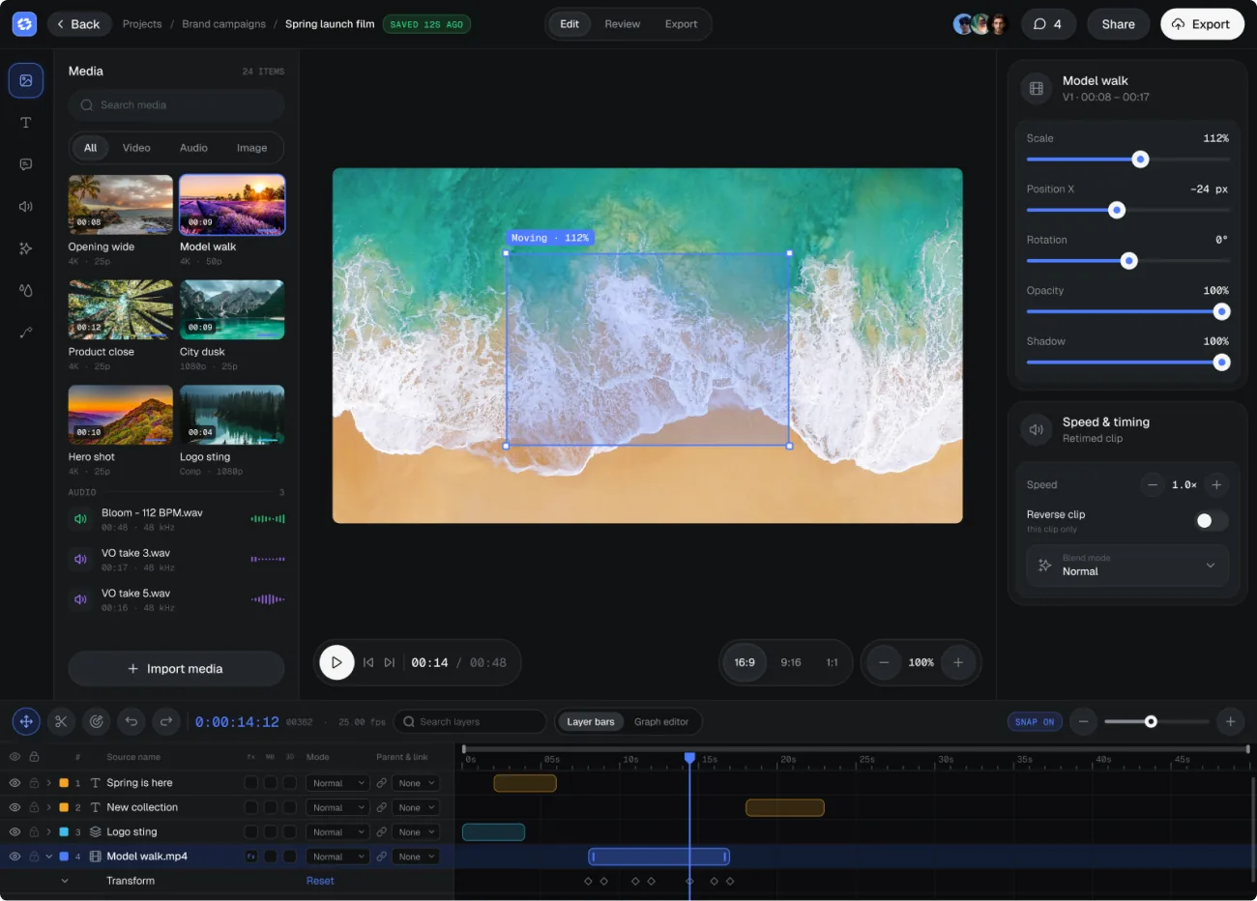Click the Share button
The height and width of the screenshot is (901, 1257).
coord(1119,24)
